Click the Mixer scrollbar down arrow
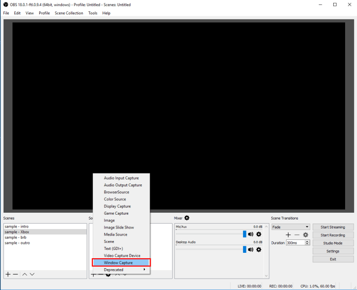 (x=266, y=276)
